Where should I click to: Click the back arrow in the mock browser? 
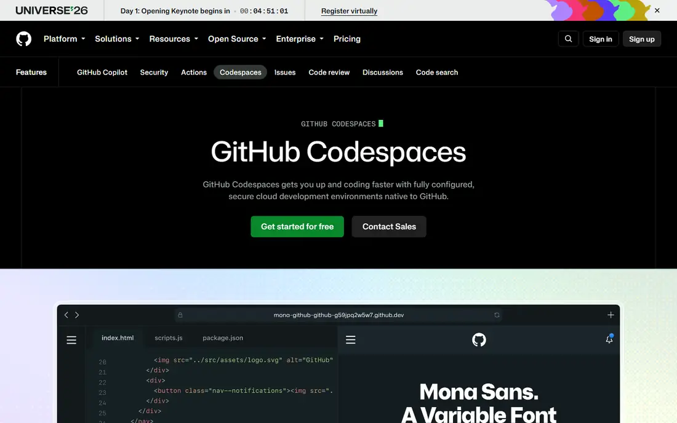[66, 315]
